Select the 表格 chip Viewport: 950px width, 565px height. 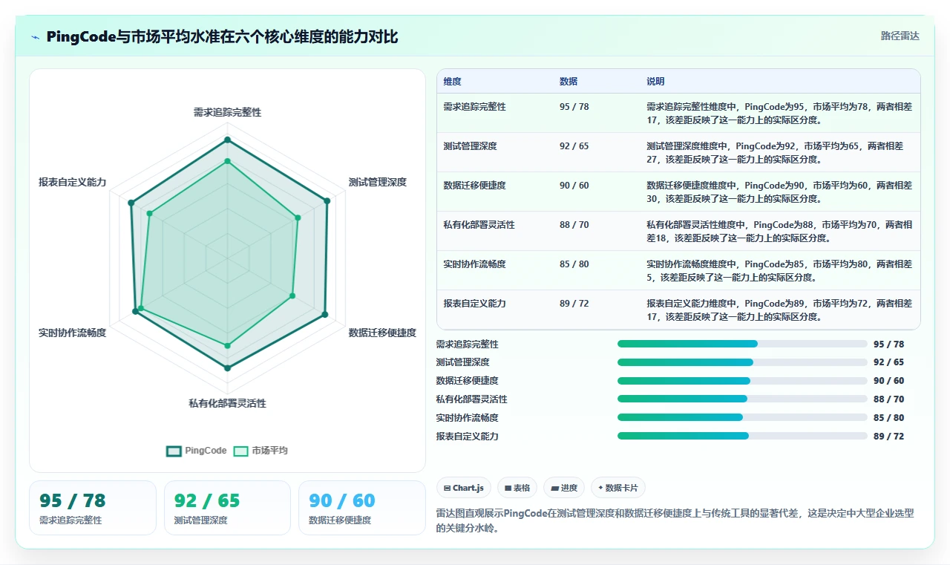517,488
